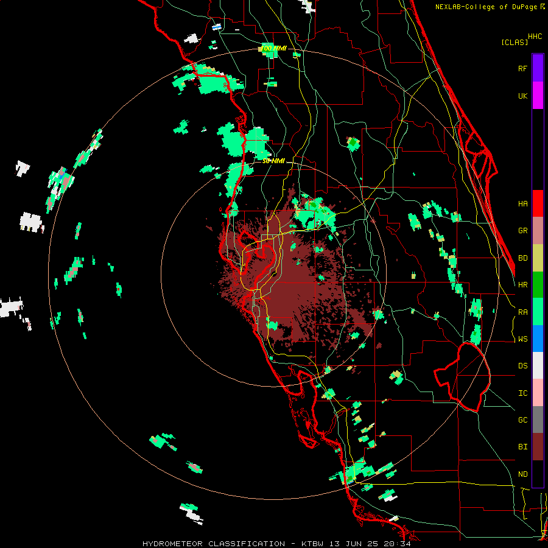Image resolution: width=548 pixels, height=548 pixels.
Task: Click the 'RA' legend label
Action: (x=522, y=312)
